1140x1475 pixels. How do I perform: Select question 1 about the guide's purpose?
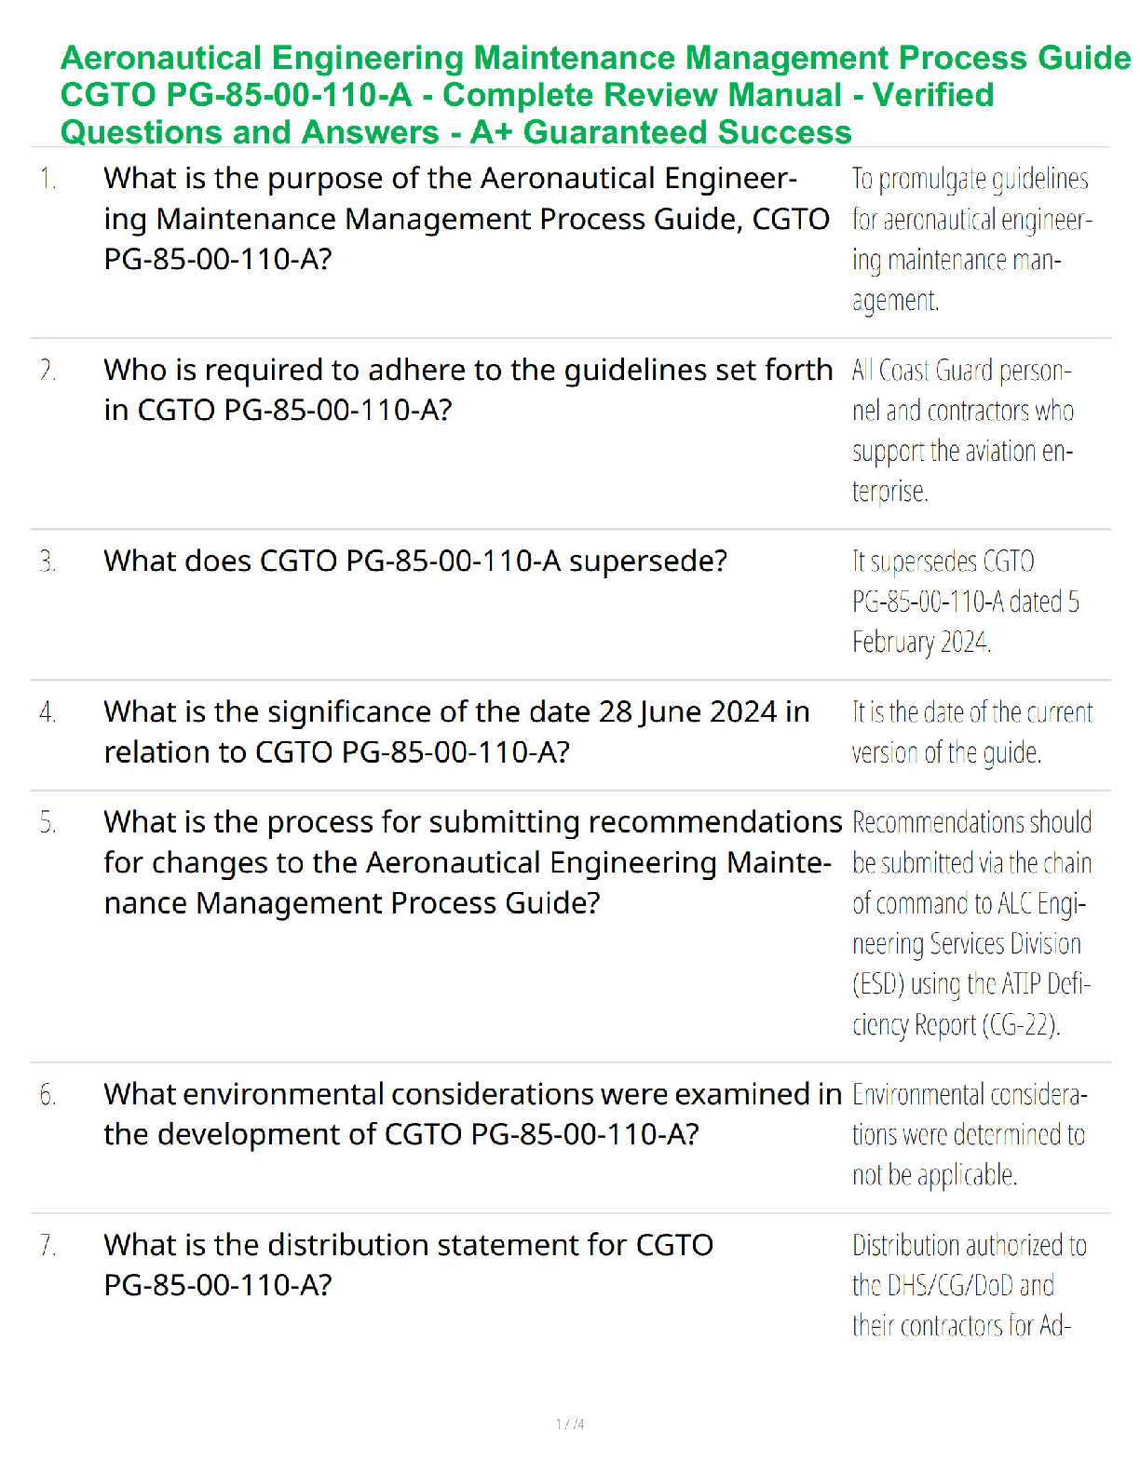click(x=467, y=219)
